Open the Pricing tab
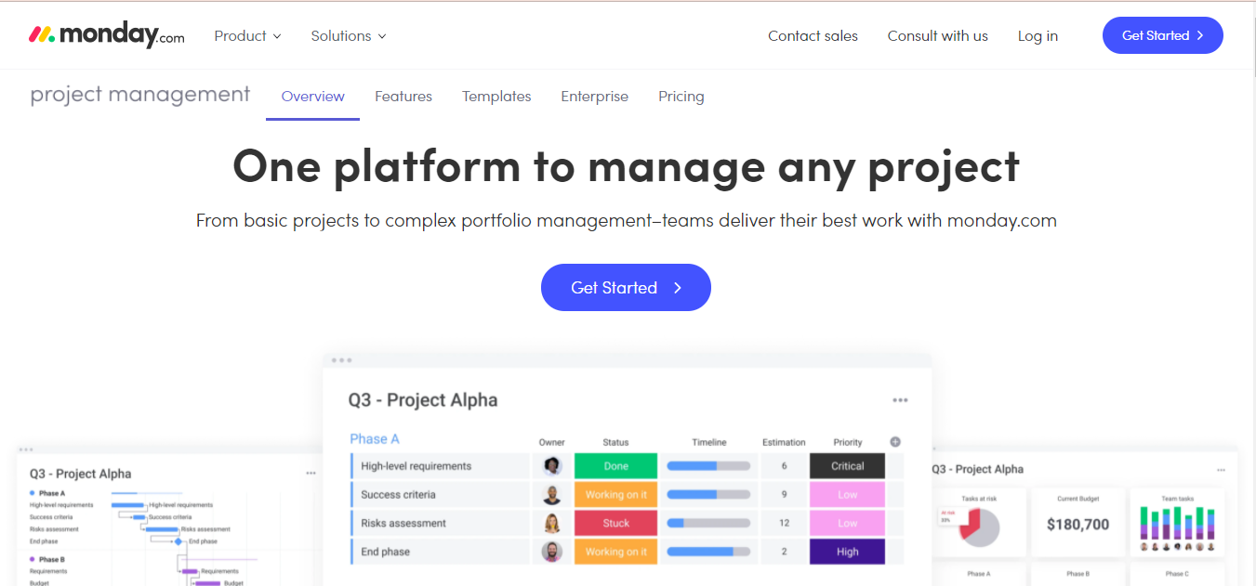 coord(681,97)
